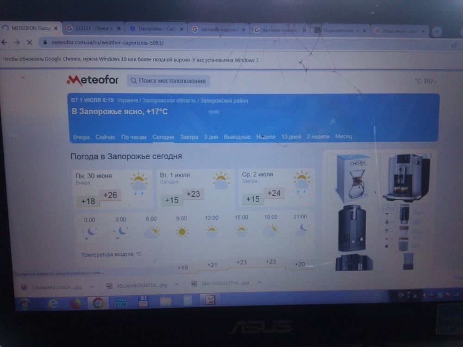Viewport: 463px width, 347px height.
Task: Select the 2 недели forecast tab
Action: [x=318, y=136]
